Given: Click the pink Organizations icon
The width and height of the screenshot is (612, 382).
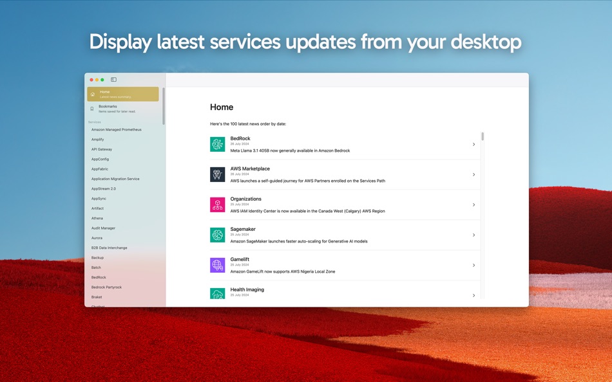Looking at the screenshot, I should 217,205.
